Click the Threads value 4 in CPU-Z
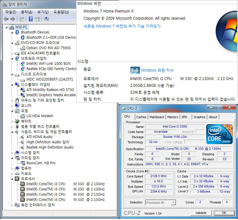Image resolution: width=238 pixels, height=220 pixels. coord(226,202)
